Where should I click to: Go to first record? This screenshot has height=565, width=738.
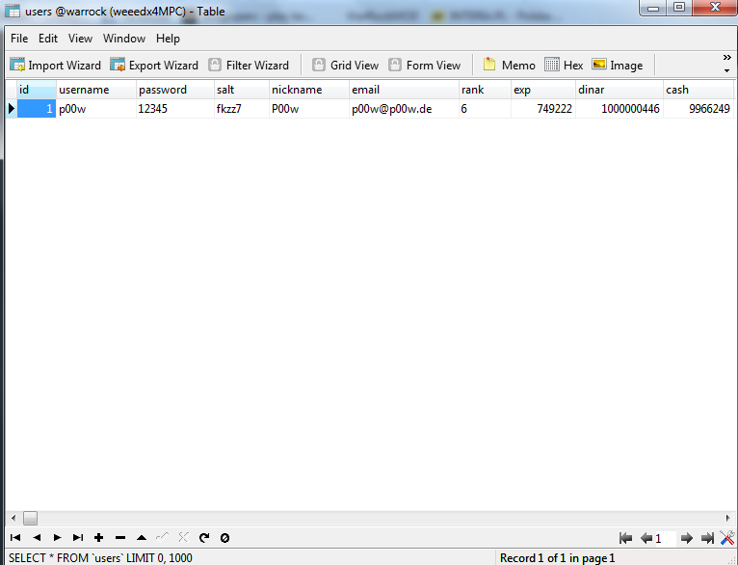coord(15,538)
